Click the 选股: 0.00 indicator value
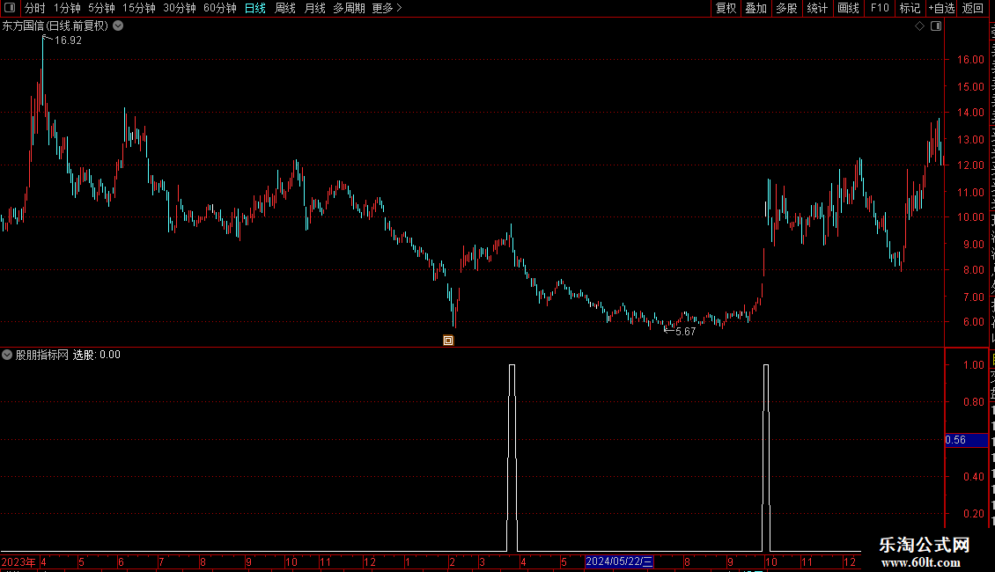The height and width of the screenshot is (572, 995). (97, 355)
